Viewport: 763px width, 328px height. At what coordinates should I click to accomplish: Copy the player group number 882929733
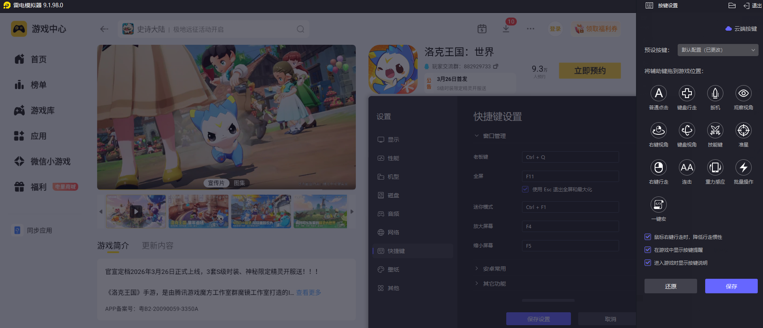[496, 66]
